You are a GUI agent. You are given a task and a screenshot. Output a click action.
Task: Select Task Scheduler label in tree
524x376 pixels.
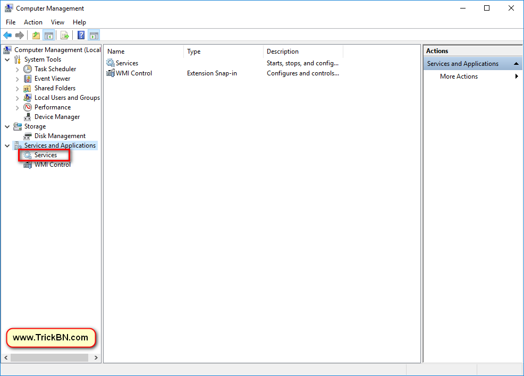click(x=55, y=69)
